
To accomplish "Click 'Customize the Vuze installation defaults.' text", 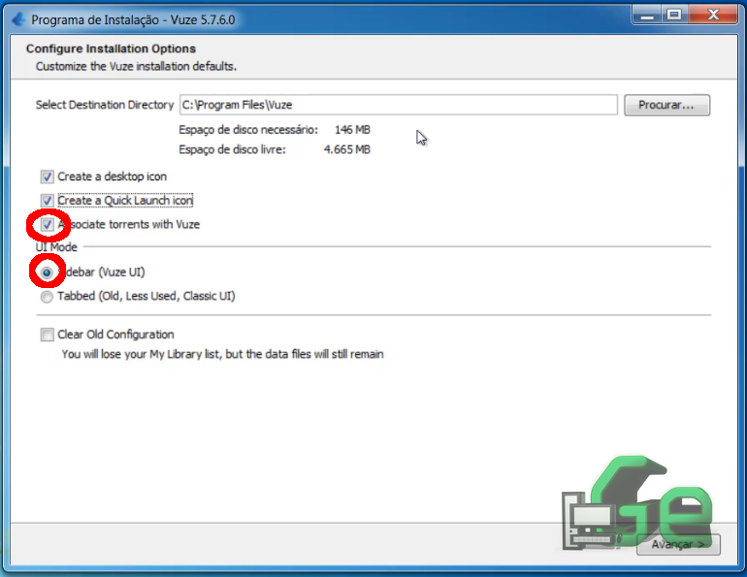I will 136,66.
